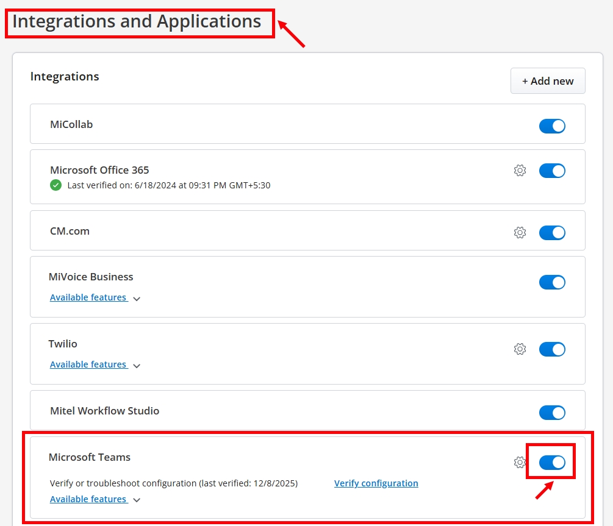Click the CM.com integration name

70,231
